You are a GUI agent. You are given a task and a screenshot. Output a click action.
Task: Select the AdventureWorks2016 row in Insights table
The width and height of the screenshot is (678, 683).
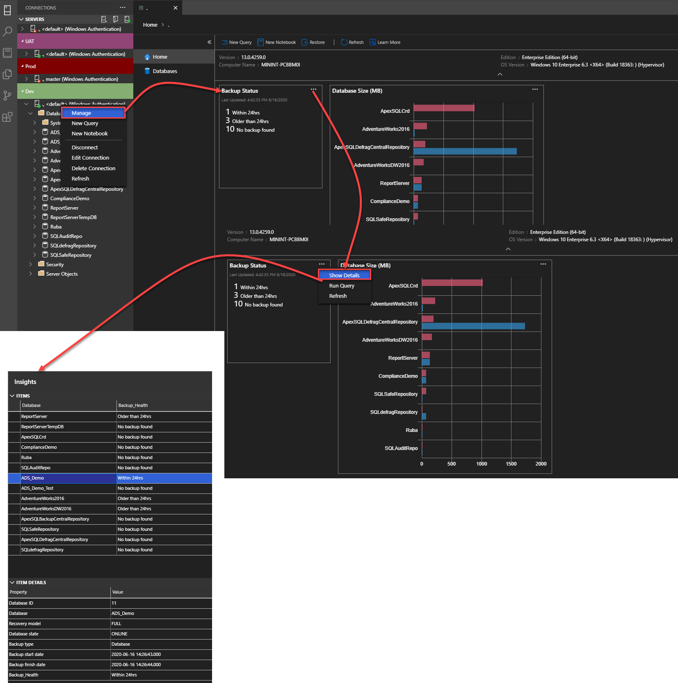pyautogui.click(x=110, y=498)
